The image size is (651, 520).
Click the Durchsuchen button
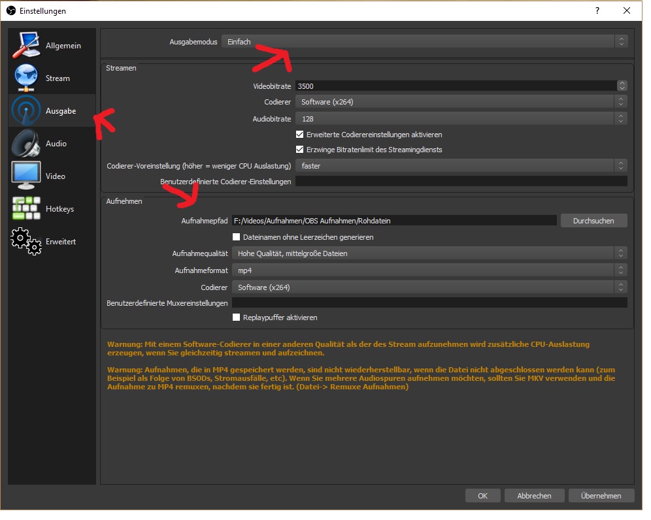[x=593, y=221]
